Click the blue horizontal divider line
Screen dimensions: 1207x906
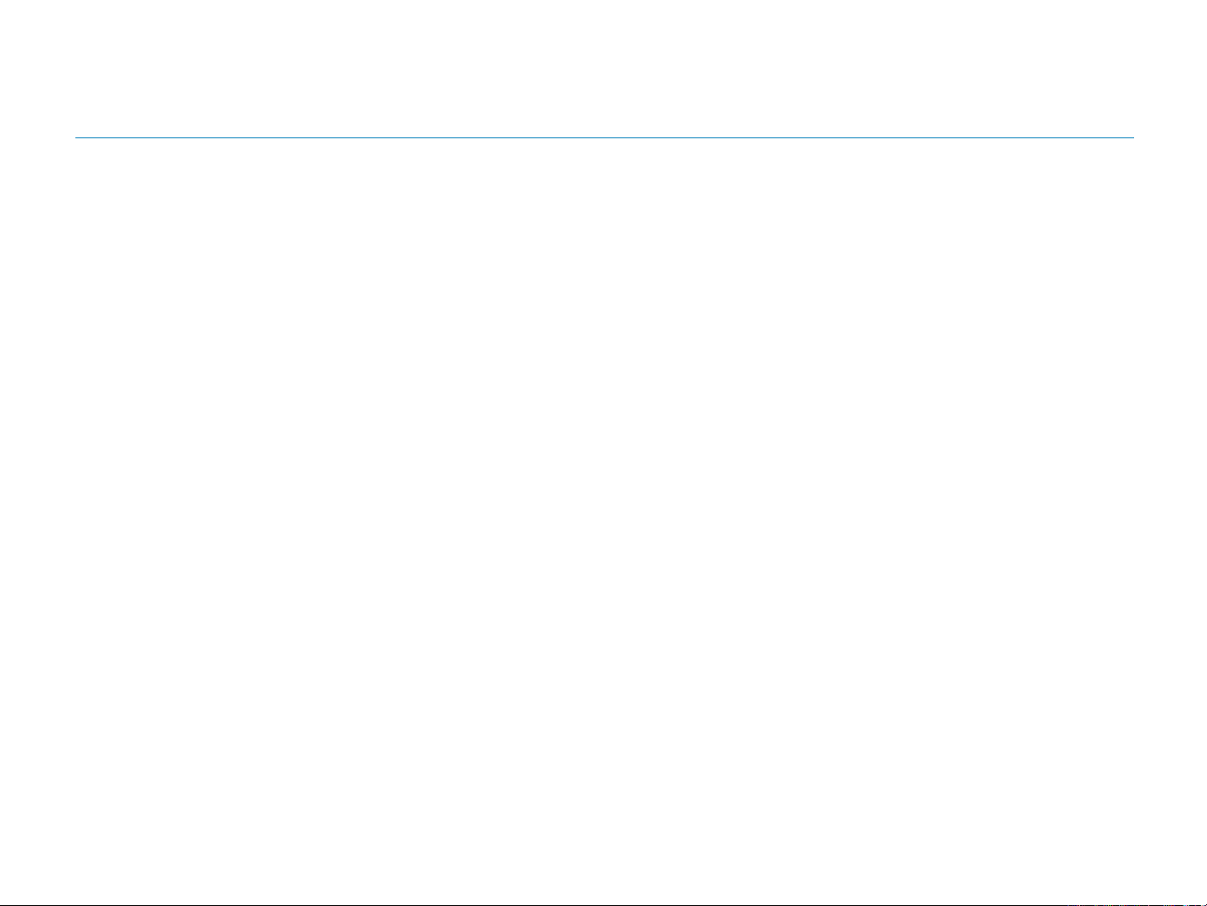603,137
